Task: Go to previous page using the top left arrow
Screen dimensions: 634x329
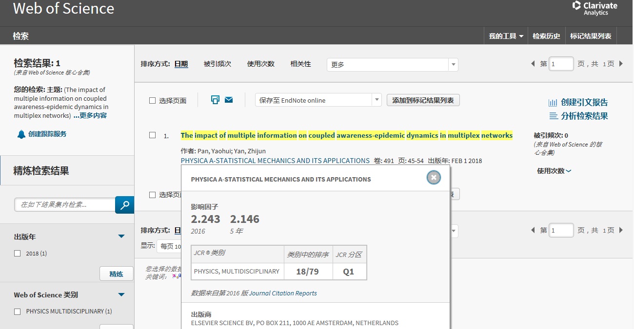Action: [533, 64]
